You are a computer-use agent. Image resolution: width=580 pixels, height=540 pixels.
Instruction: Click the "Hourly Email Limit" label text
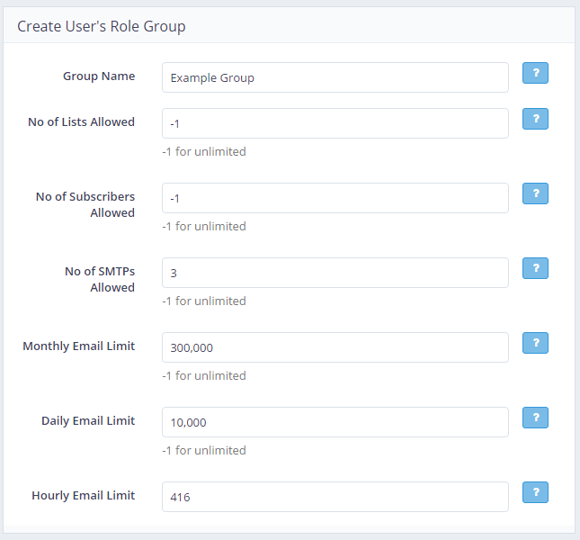click(x=83, y=496)
